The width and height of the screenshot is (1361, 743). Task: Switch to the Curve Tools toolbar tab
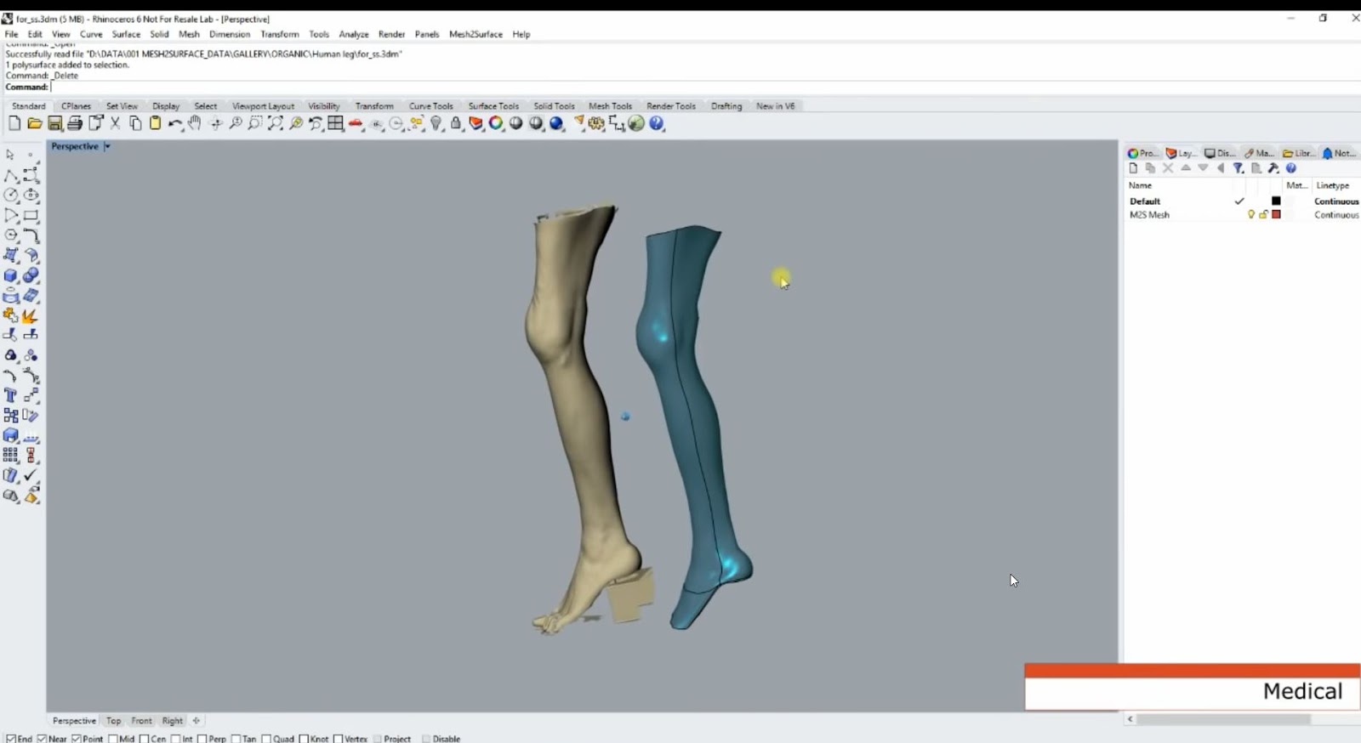430,106
